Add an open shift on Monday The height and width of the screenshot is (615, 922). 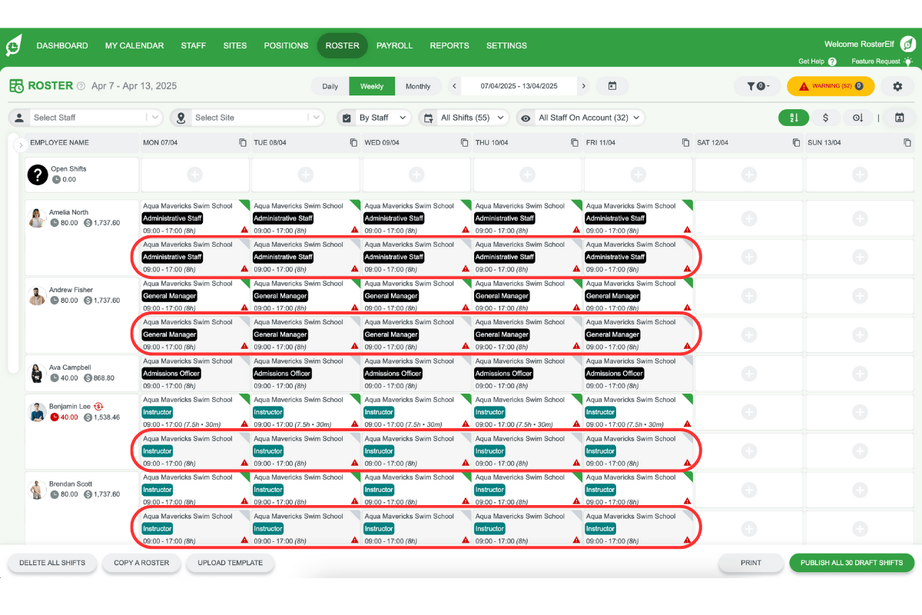coord(194,175)
